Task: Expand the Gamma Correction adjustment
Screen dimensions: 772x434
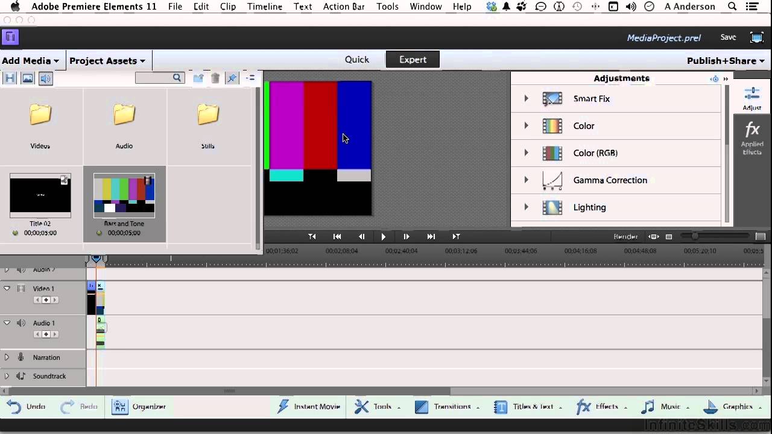Action: click(526, 180)
